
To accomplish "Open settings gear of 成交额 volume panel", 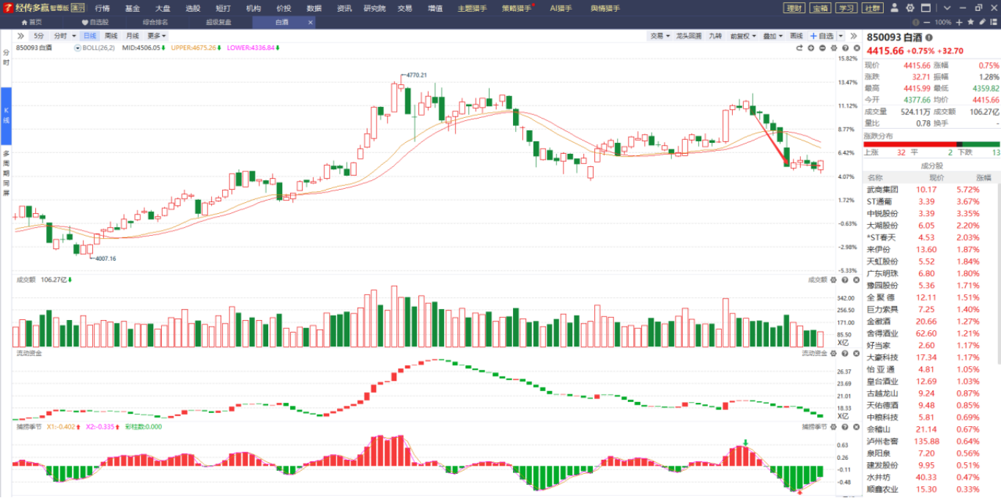I will coord(834,280).
